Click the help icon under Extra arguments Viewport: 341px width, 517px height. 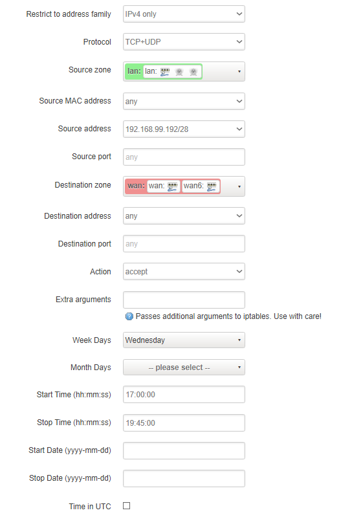(x=129, y=316)
